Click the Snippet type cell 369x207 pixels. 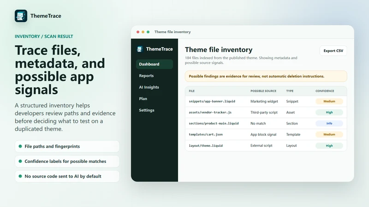pyautogui.click(x=292, y=101)
